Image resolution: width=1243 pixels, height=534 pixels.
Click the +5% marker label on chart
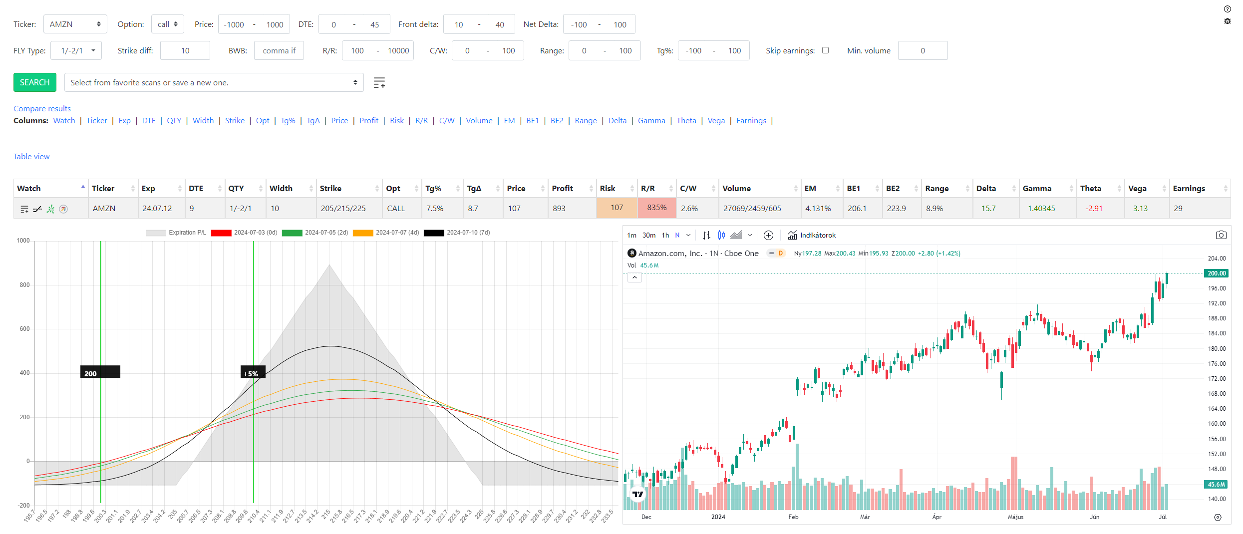253,372
